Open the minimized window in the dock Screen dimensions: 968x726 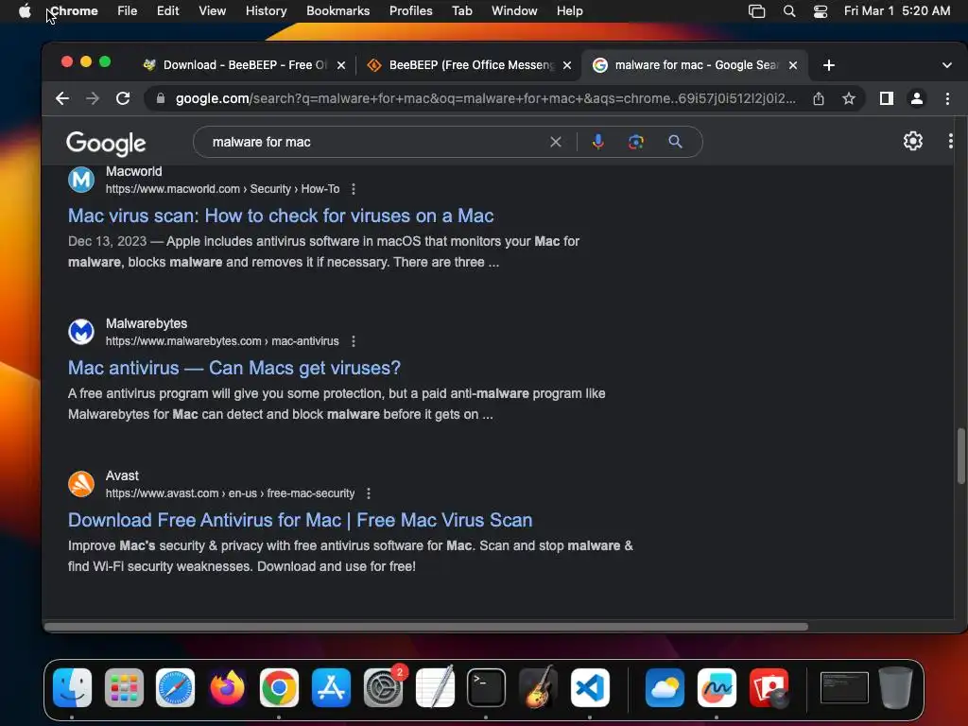[844, 688]
